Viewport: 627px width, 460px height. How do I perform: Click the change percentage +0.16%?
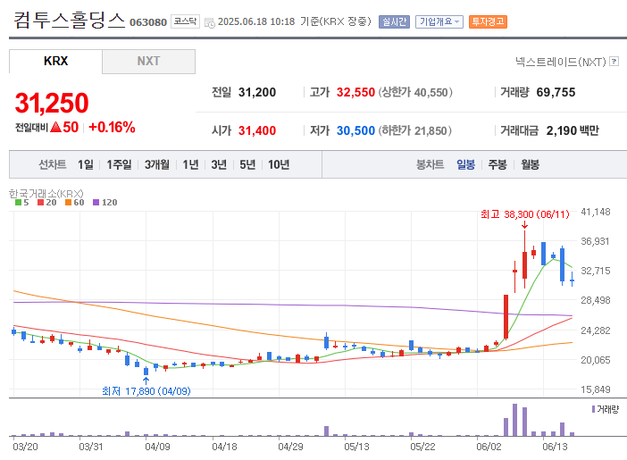pyautogui.click(x=112, y=127)
